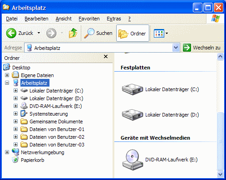The width and height of the screenshot is (226, 180).
Task: Click the Desktop icon in tree
Action: (x=6, y=67)
